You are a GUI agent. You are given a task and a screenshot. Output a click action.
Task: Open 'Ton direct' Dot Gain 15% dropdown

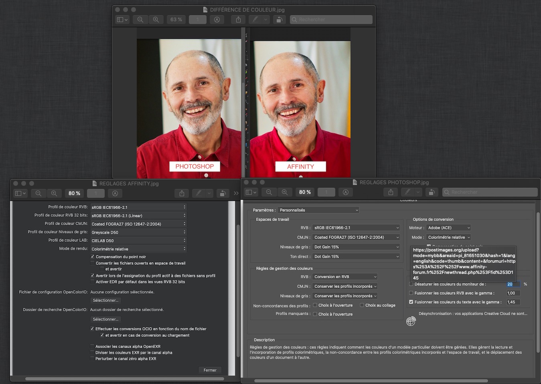[356, 256]
